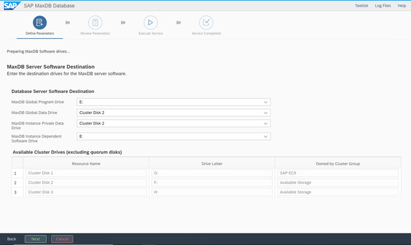Image resolution: width=411 pixels, height=245 pixels.
Task: Open the Tasklist link
Action: (361, 5)
